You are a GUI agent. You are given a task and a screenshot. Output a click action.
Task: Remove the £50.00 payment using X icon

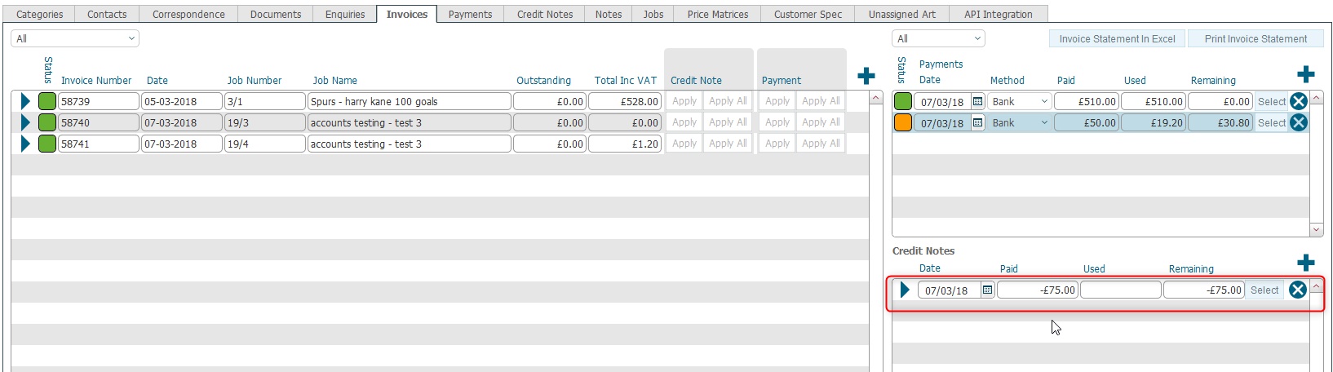[1298, 122]
